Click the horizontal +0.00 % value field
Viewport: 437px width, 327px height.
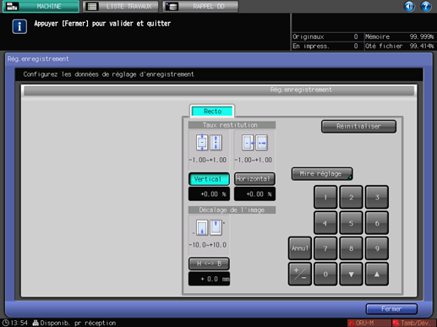click(x=254, y=194)
